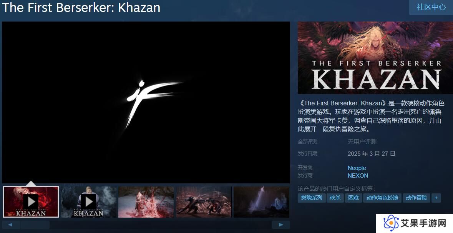Open publisher NEXON link
The image size is (453, 233).
358,175
